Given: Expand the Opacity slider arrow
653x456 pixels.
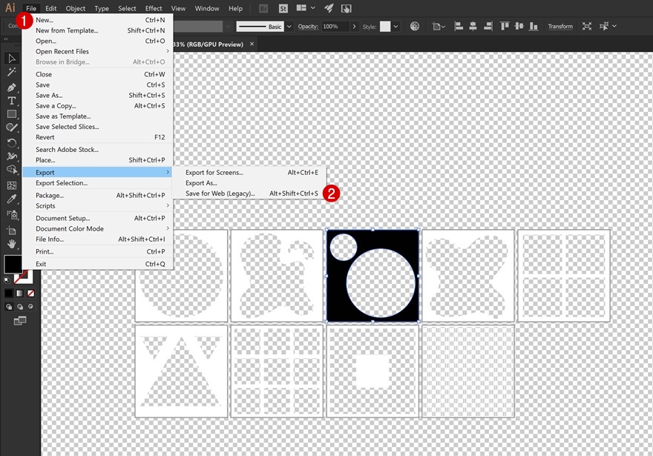Looking at the screenshot, I should pos(354,27).
